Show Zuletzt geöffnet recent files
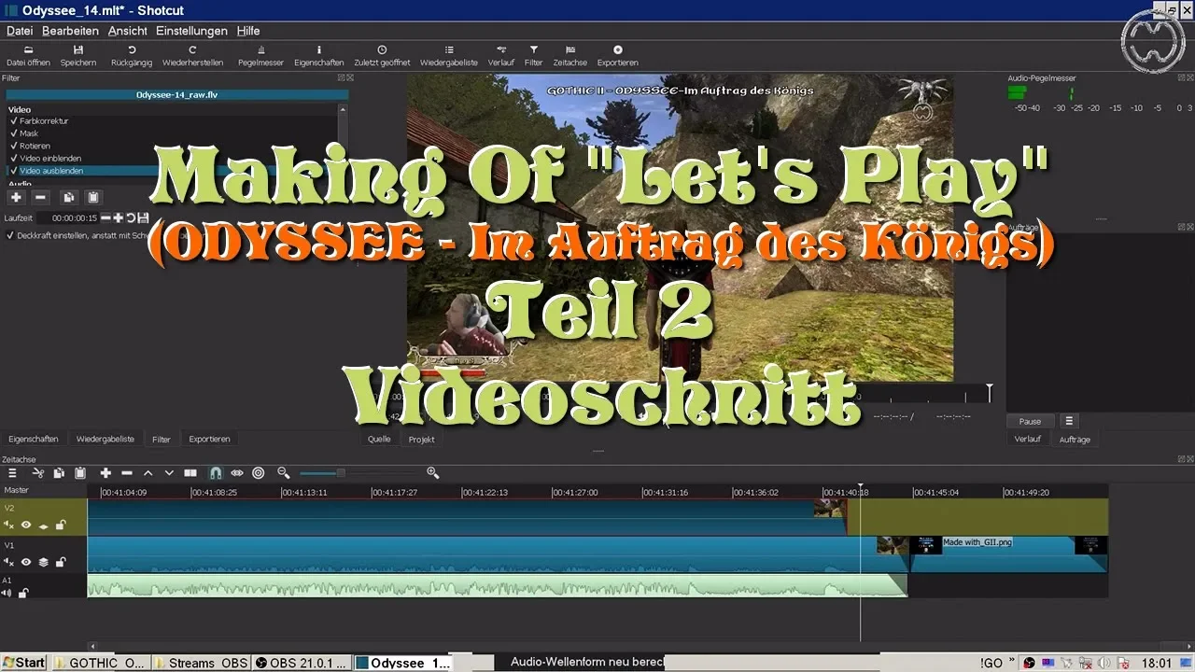 382,56
